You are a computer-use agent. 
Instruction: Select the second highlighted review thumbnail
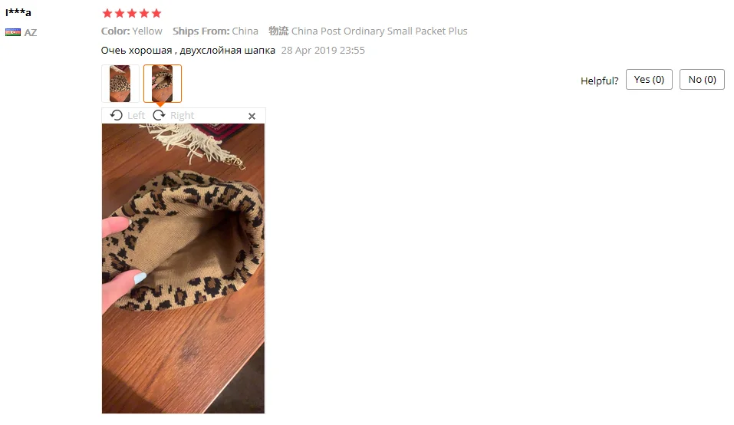163,84
